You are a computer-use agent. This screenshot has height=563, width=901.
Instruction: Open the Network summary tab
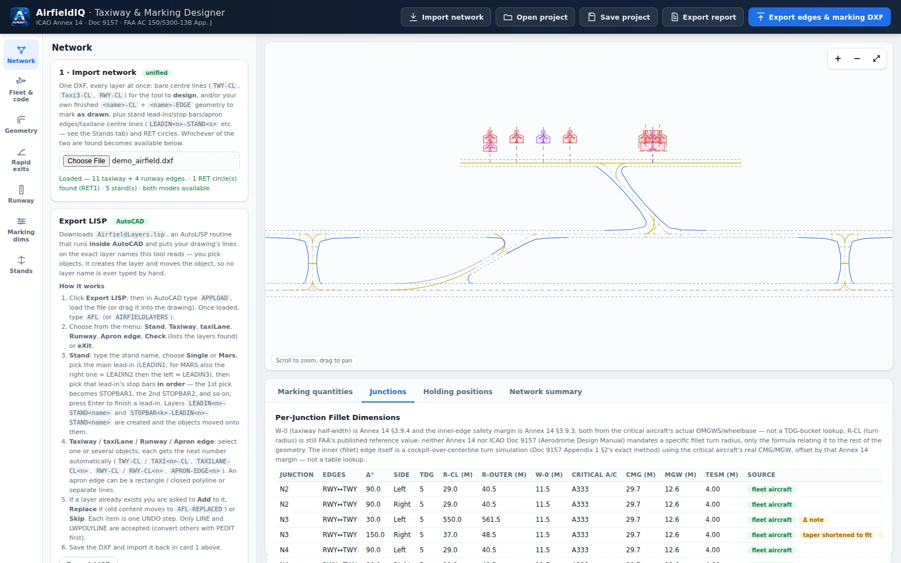(x=546, y=392)
